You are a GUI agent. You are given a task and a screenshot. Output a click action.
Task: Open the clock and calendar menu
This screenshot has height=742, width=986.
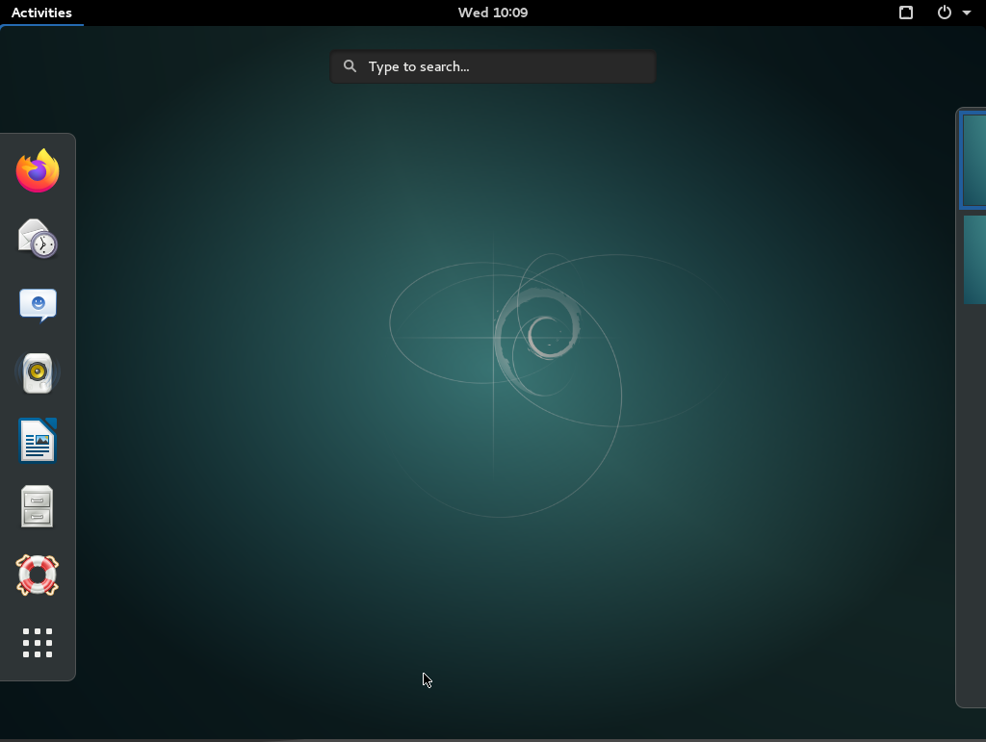coord(493,13)
